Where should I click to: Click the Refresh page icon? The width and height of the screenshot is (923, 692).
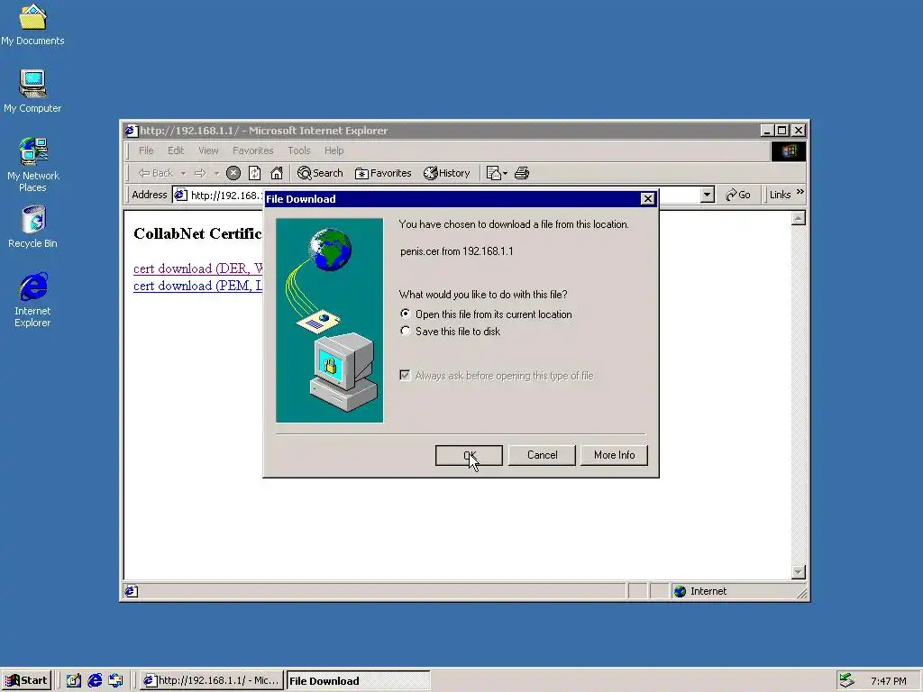click(x=254, y=173)
